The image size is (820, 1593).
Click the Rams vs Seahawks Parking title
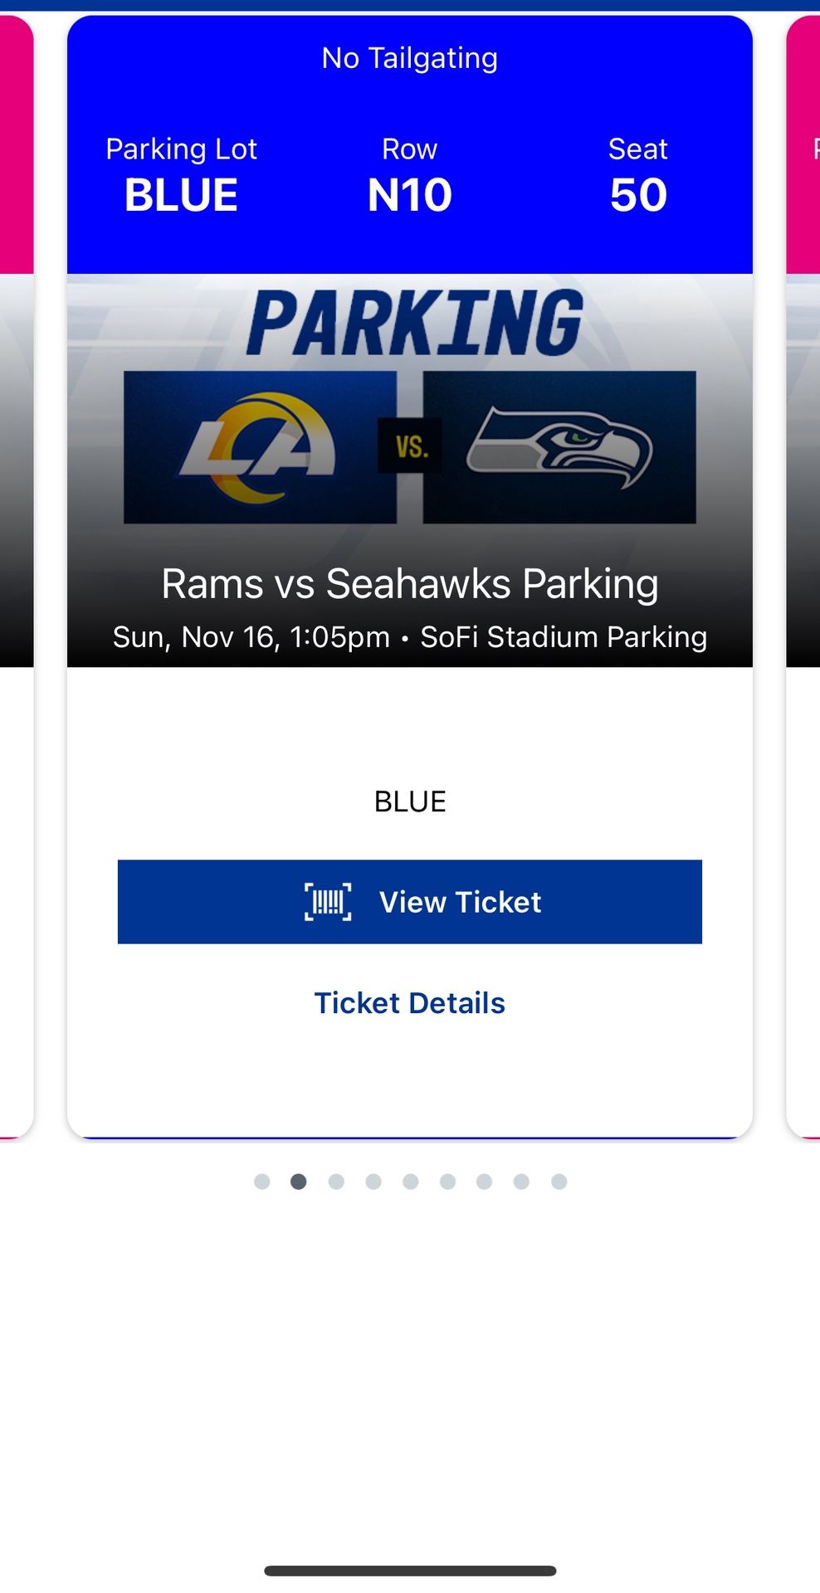point(410,583)
